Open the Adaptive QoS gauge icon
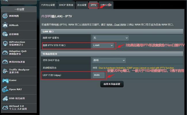187x115 pixels. coord(5,53)
